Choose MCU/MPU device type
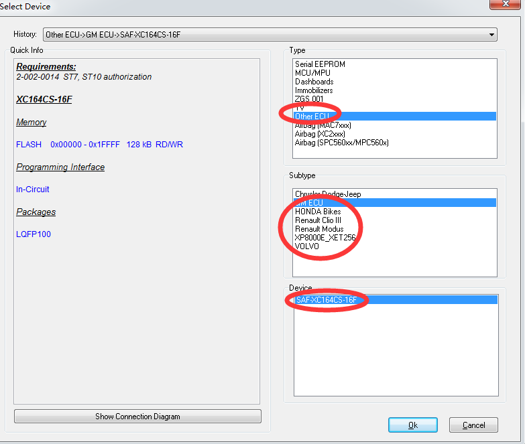525x444 pixels. tap(314, 73)
